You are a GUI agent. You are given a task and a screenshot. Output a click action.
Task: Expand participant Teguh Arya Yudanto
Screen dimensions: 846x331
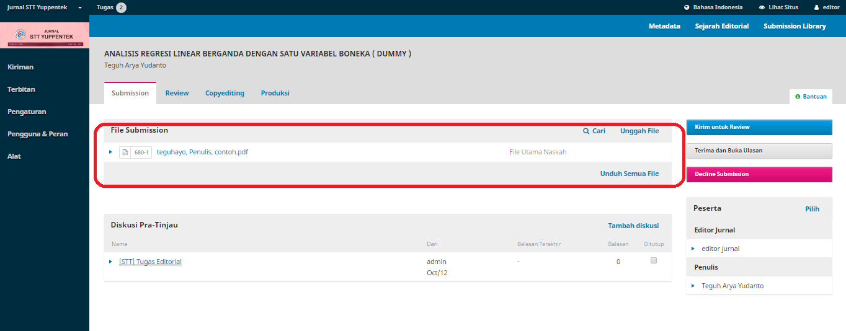(x=693, y=286)
